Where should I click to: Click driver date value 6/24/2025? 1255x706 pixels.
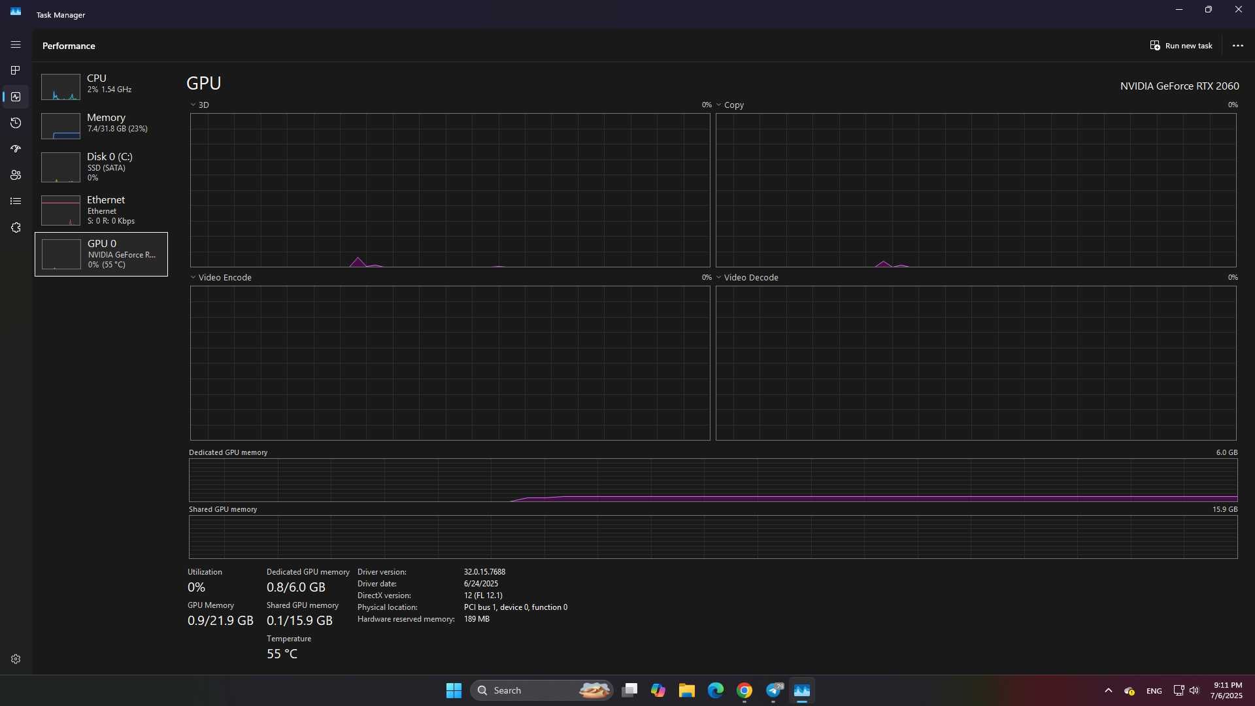coord(481,584)
